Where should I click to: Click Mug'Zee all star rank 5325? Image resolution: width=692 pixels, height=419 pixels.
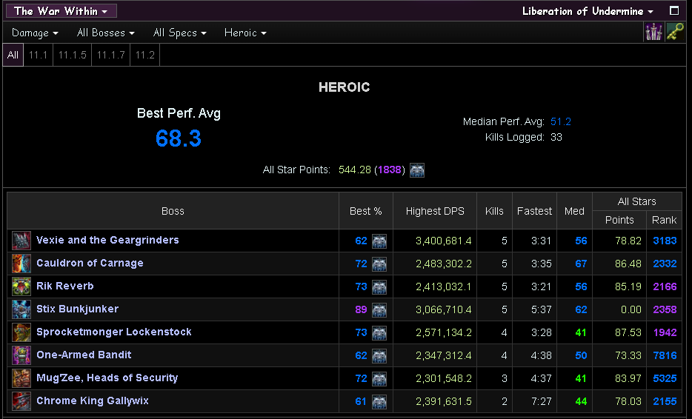point(665,378)
